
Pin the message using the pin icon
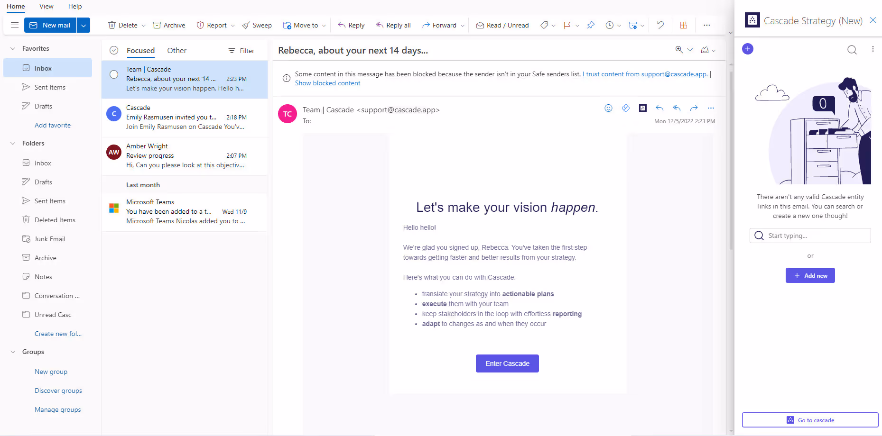point(591,25)
